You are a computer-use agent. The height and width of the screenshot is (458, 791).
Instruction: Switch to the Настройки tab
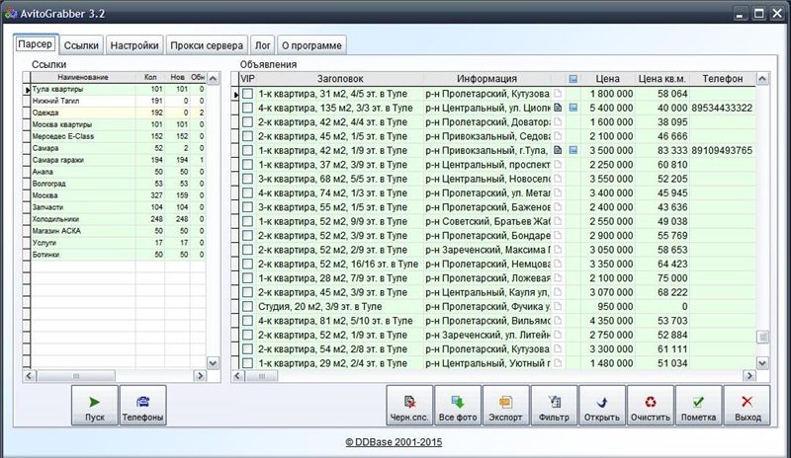pos(133,45)
